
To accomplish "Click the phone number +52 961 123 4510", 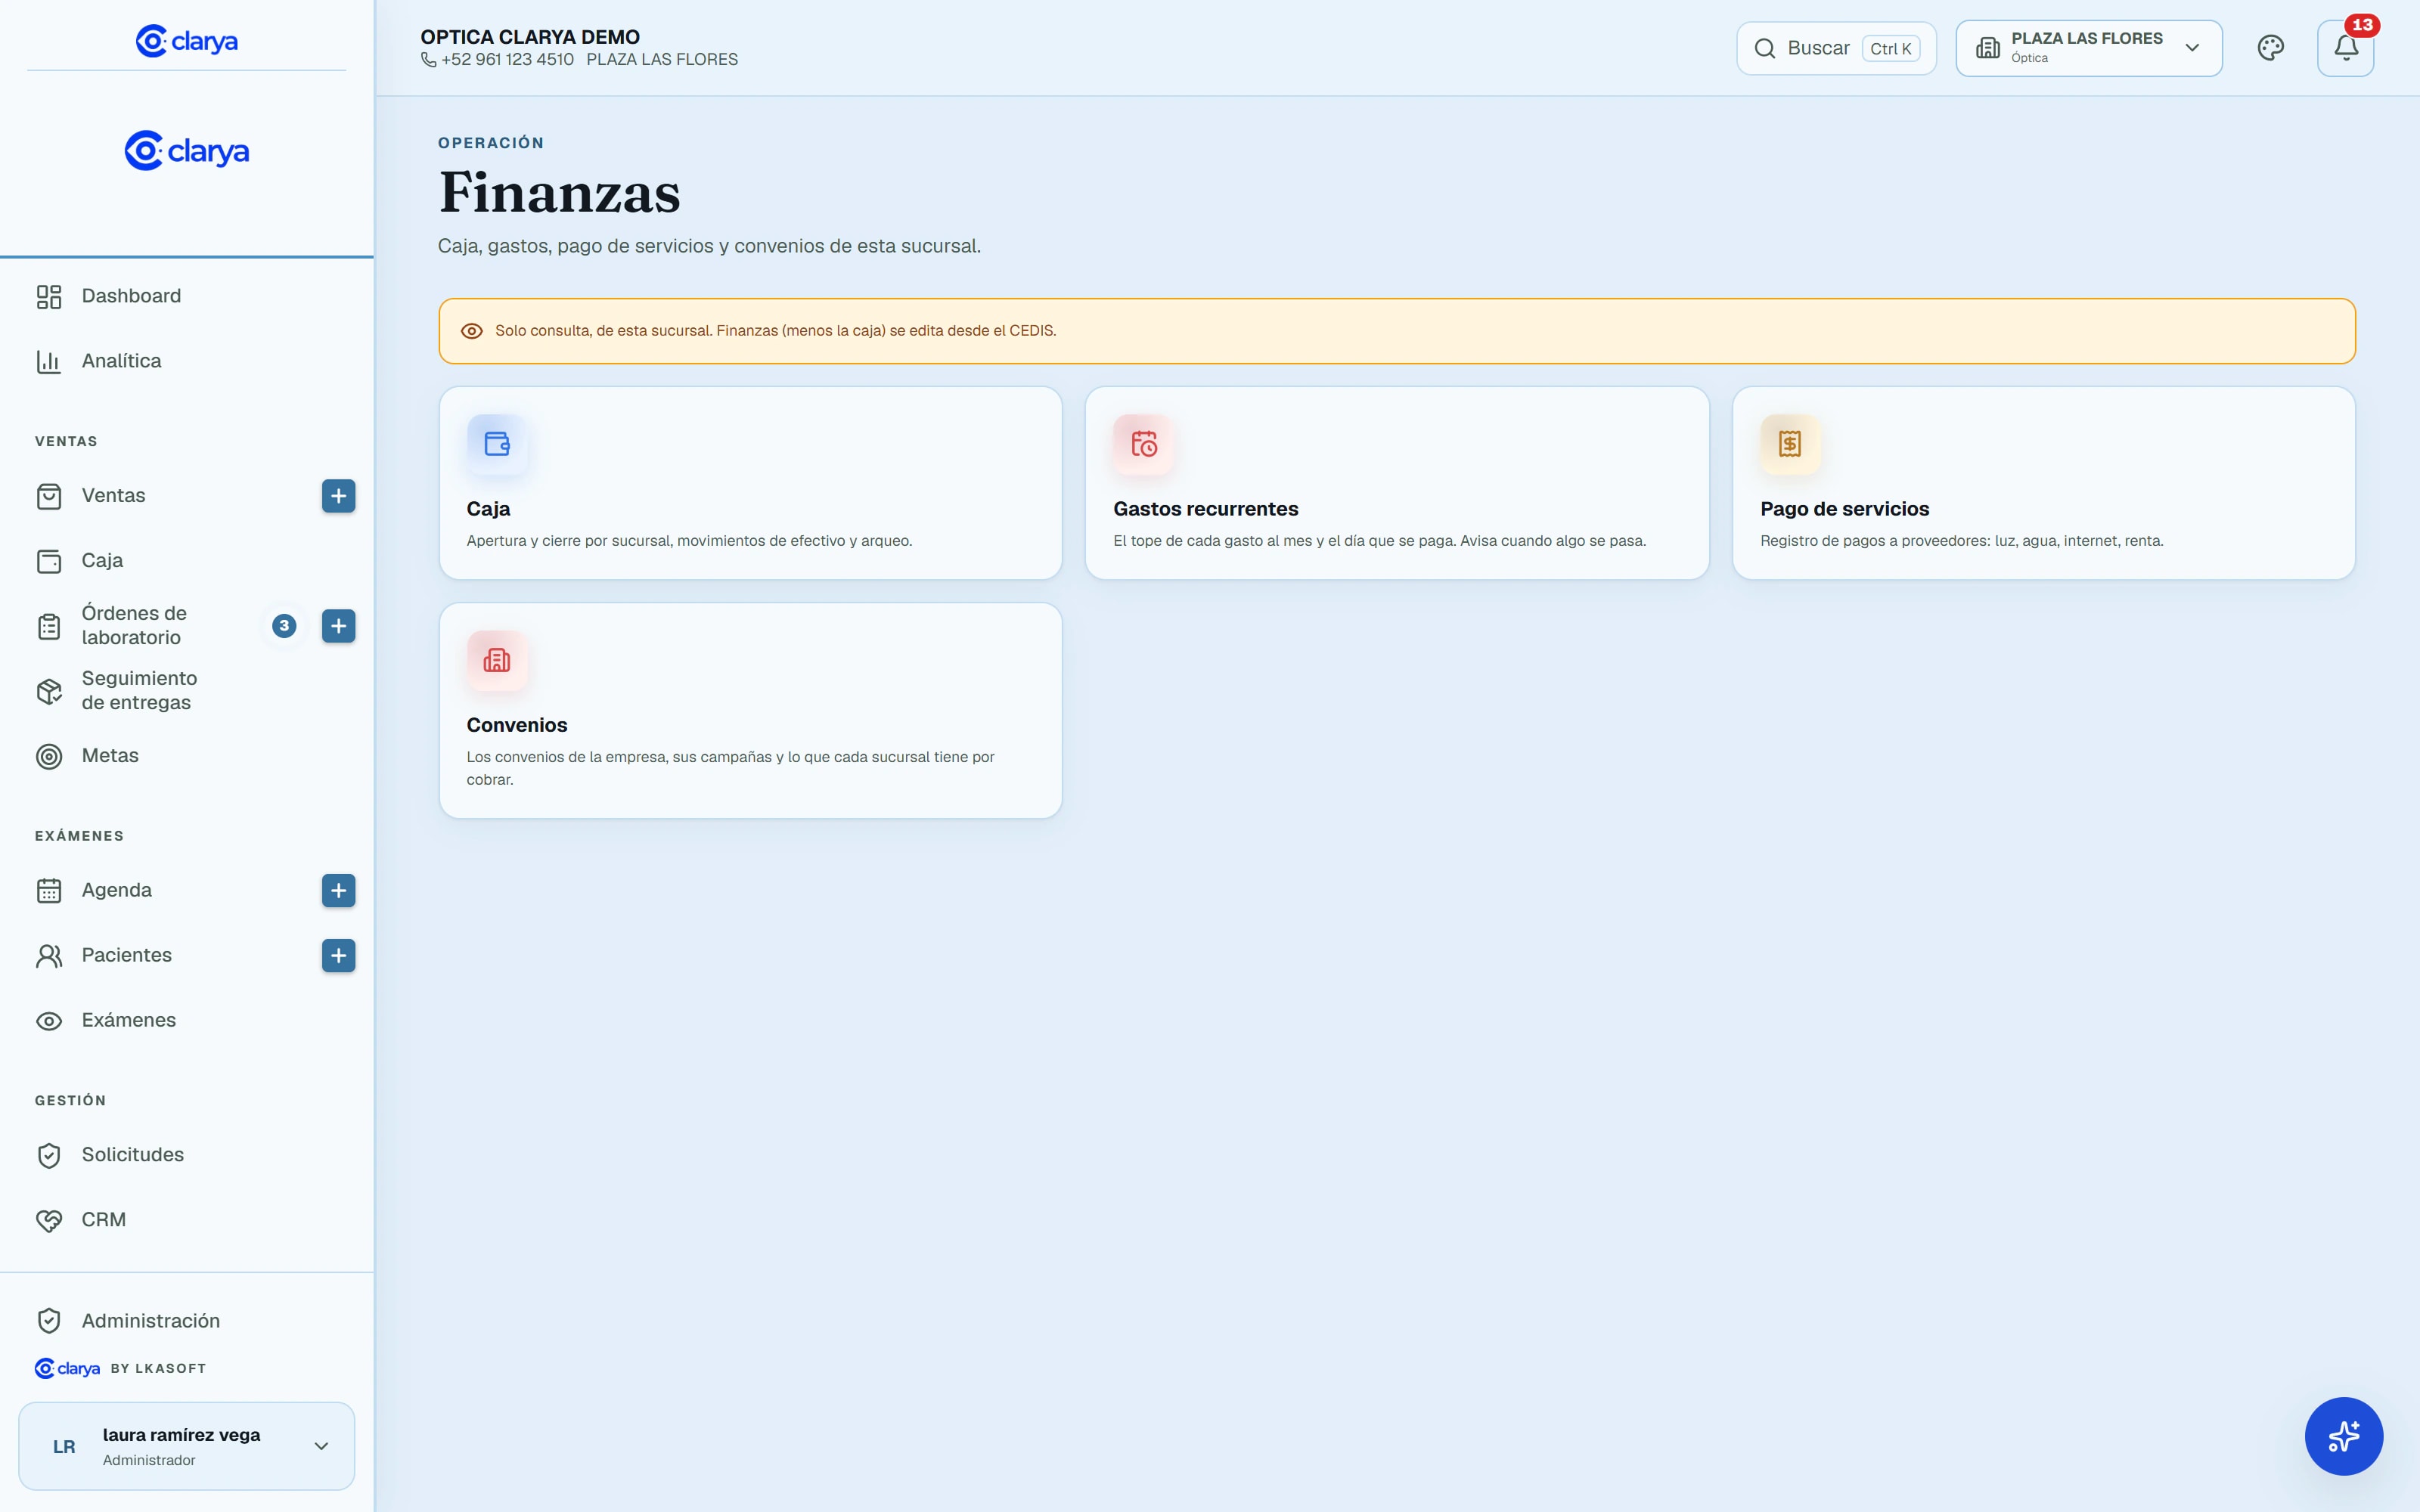I will pos(508,60).
